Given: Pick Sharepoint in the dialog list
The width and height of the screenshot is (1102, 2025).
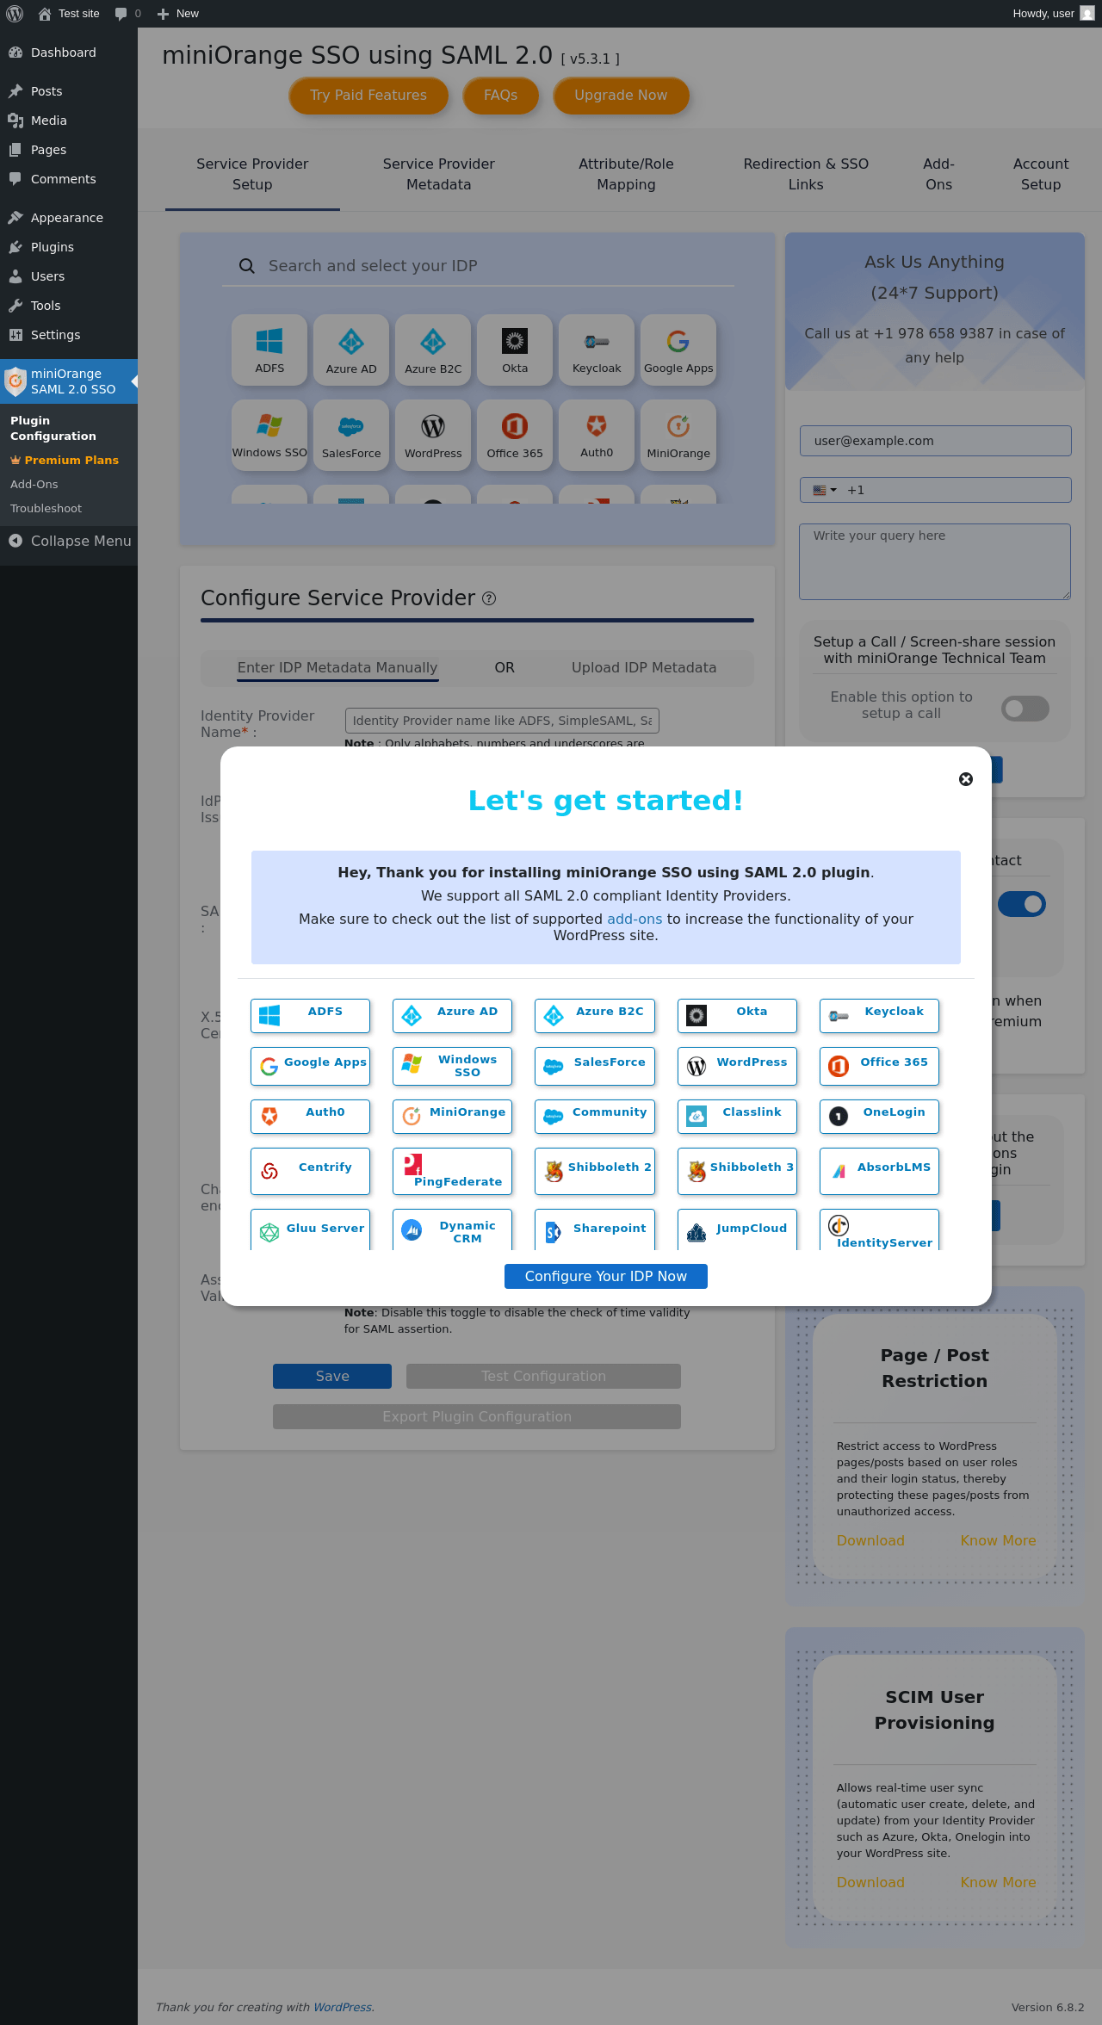Looking at the screenshot, I should pos(594,1229).
